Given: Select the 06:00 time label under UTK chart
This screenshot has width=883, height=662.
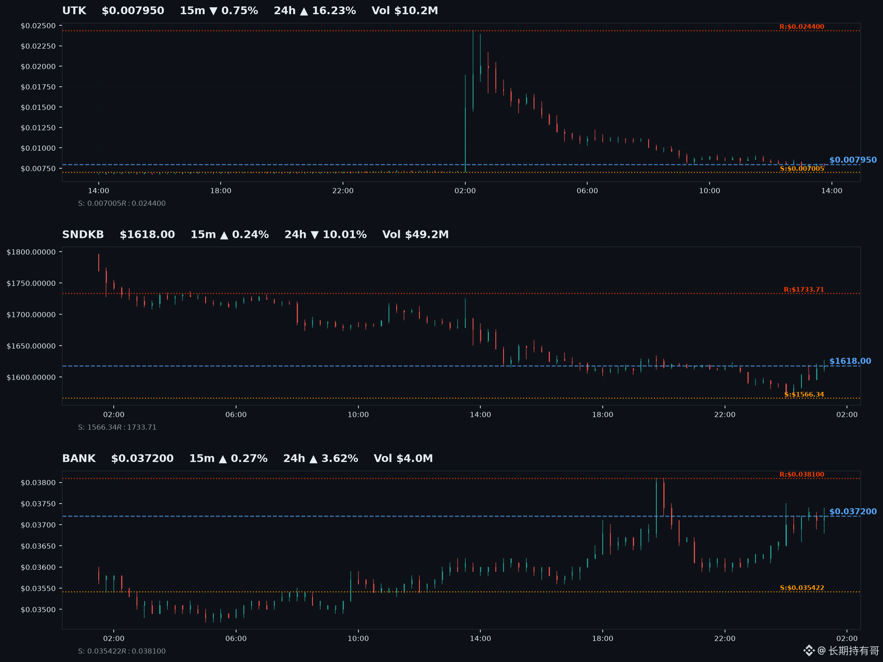Looking at the screenshot, I should point(587,191).
